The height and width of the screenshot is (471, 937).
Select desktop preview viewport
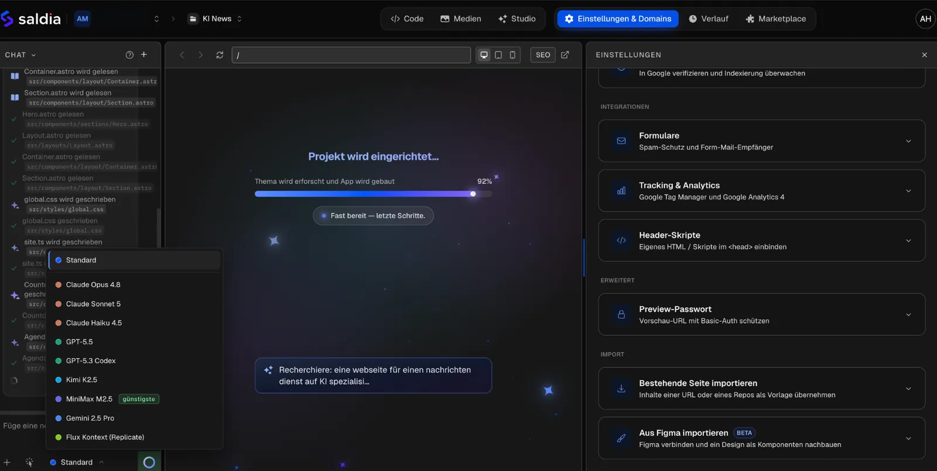coord(484,55)
